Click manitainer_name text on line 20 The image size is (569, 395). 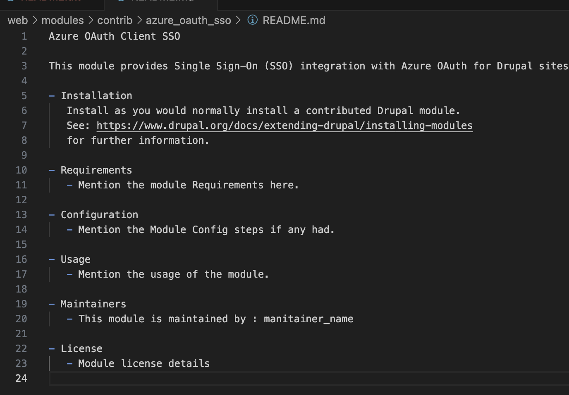point(308,319)
